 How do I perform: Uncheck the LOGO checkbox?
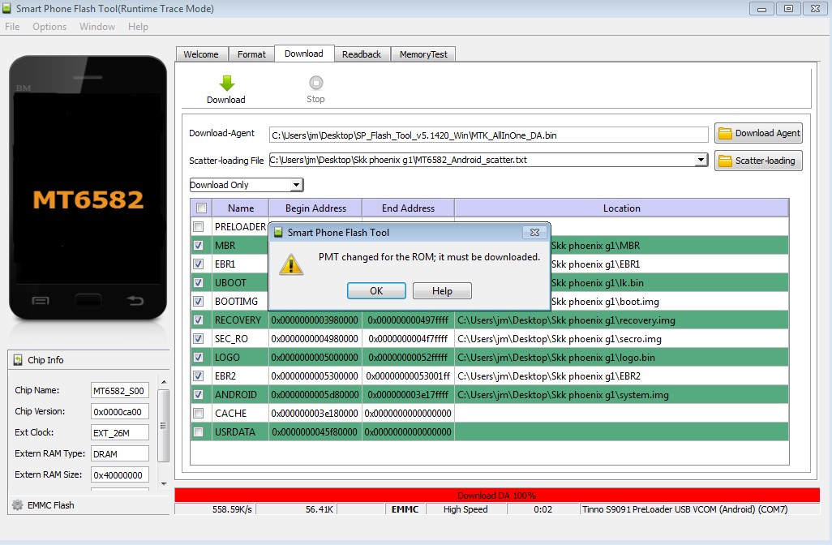[199, 357]
